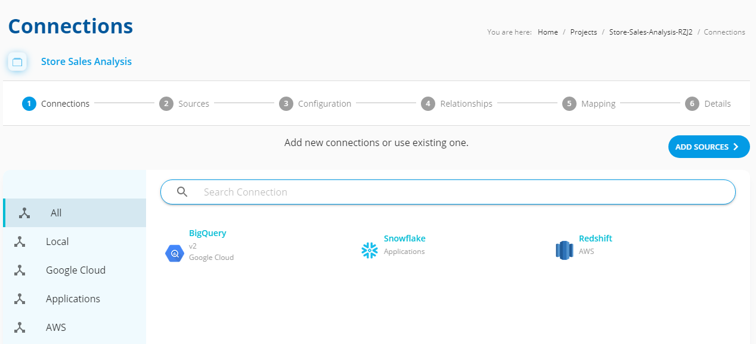Click the BigQuery hexagon logo icon

coord(175,253)
